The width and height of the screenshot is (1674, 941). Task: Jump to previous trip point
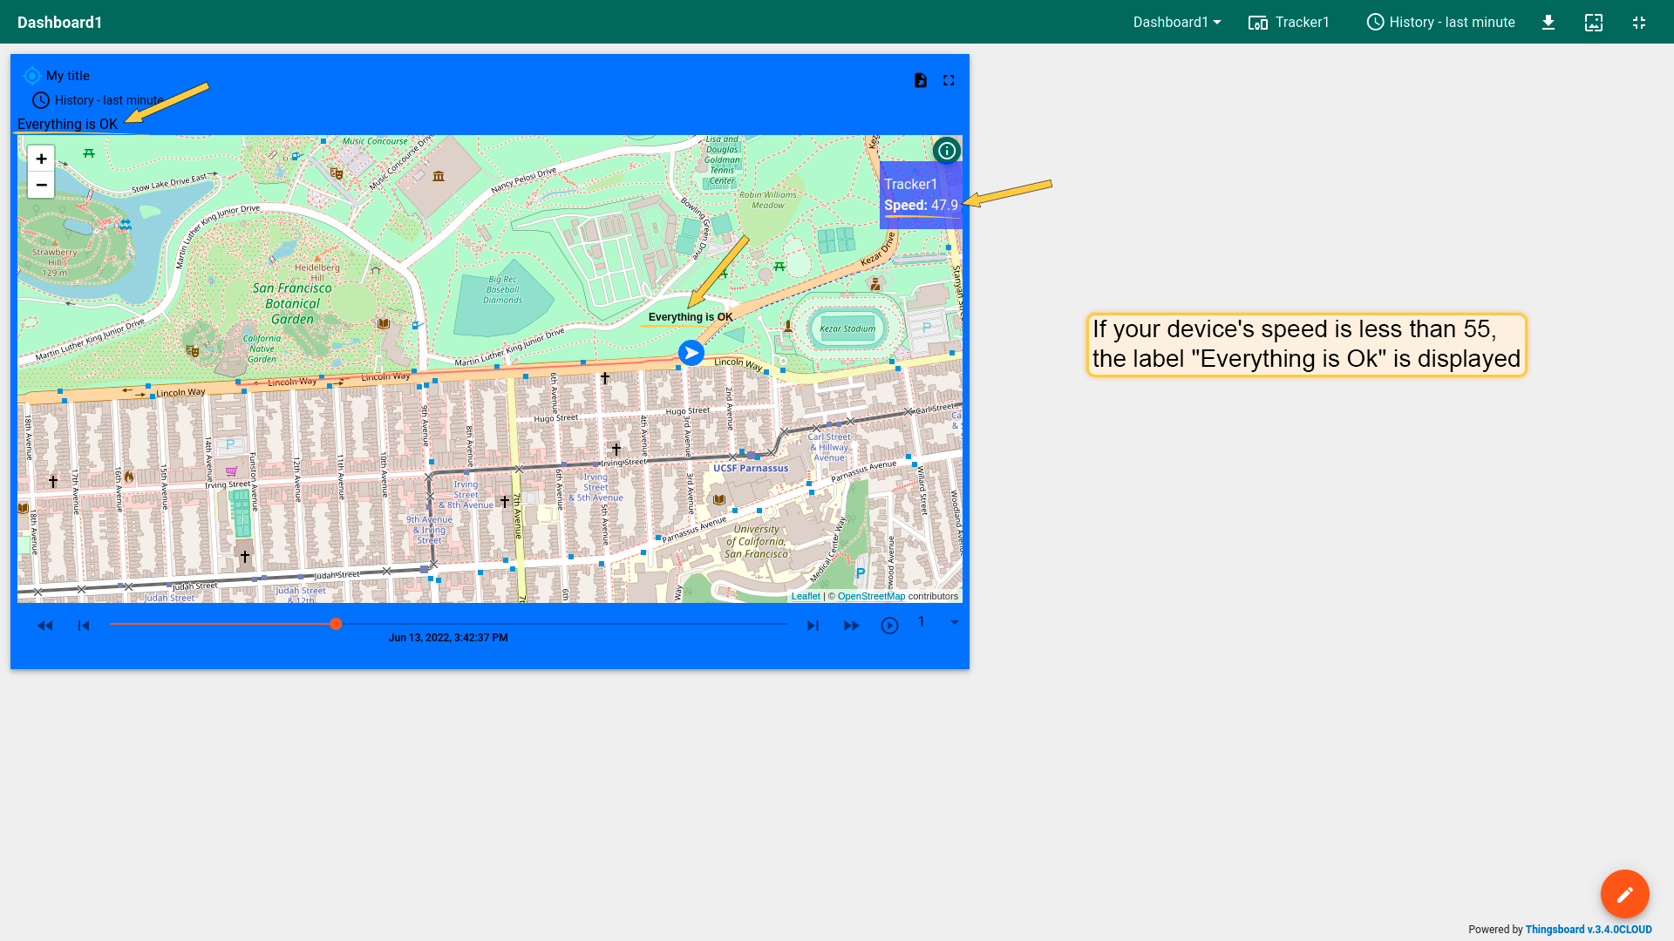[84, 626]
